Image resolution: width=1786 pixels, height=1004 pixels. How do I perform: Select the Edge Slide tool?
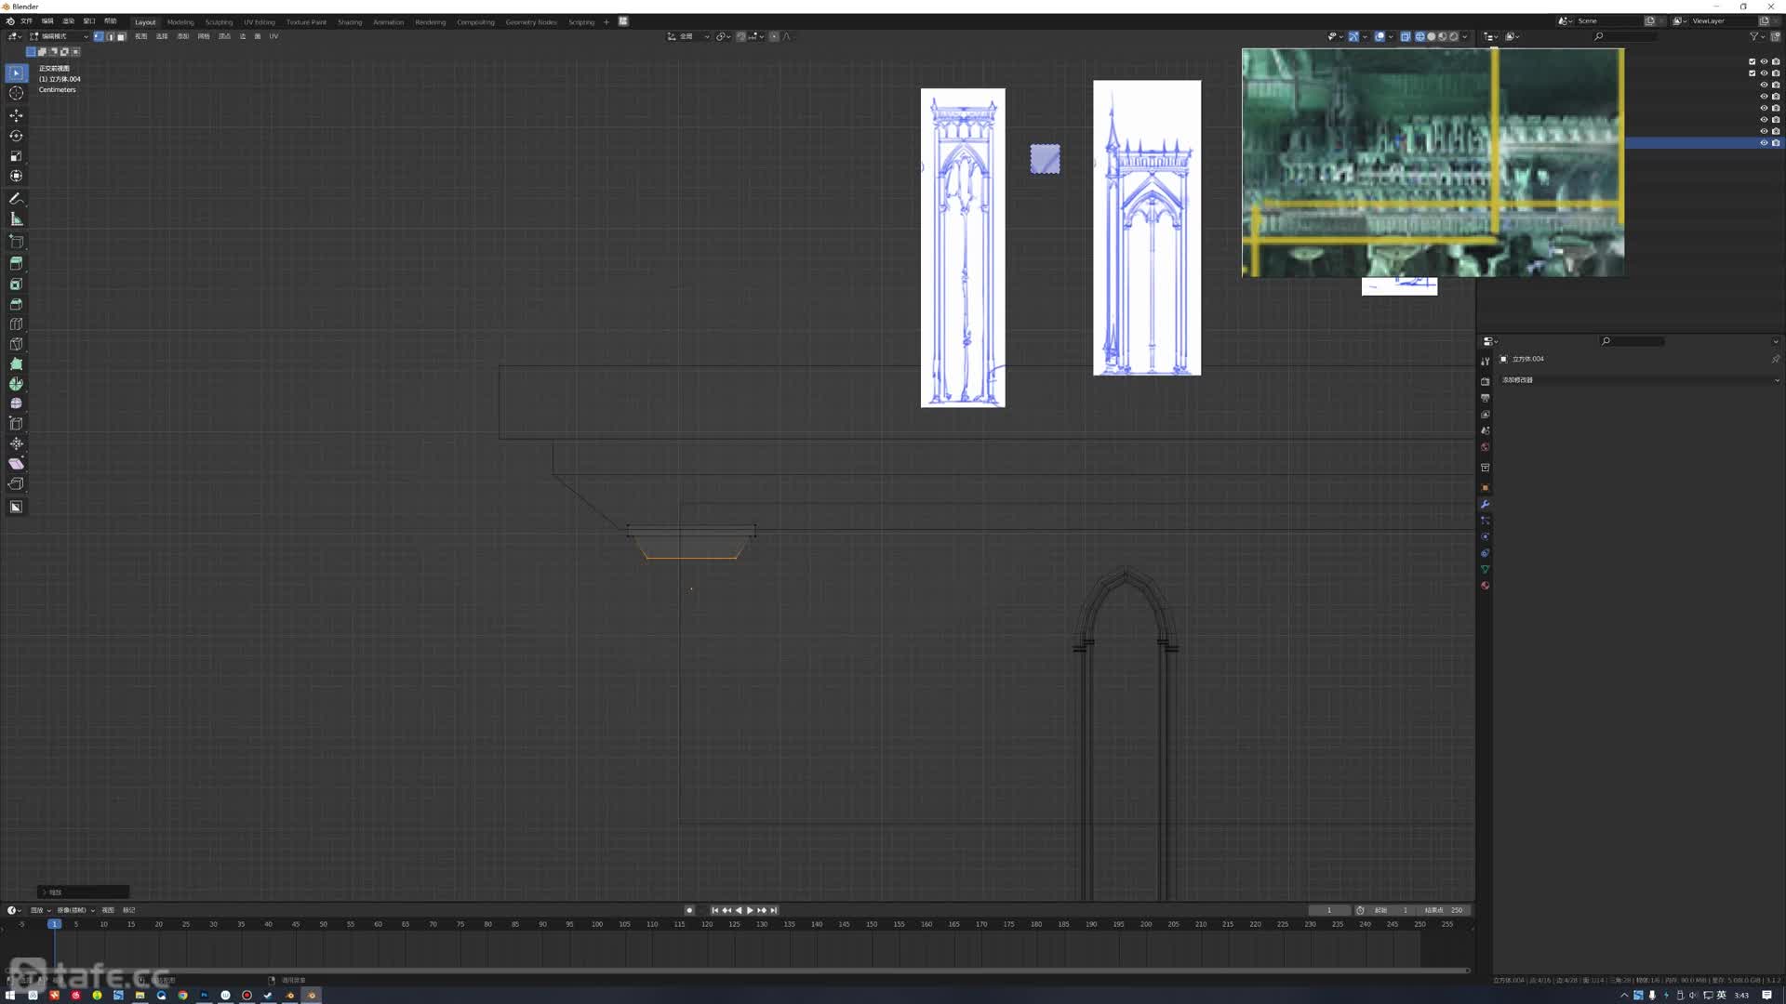coord(16,424)
